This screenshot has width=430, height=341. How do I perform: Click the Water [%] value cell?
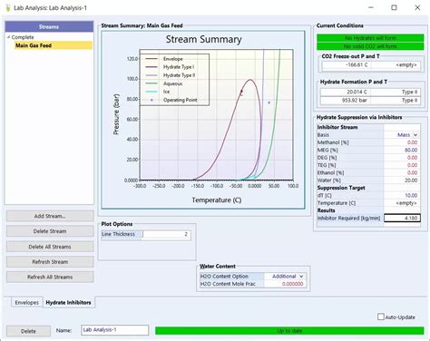click(x=402, y=180)
